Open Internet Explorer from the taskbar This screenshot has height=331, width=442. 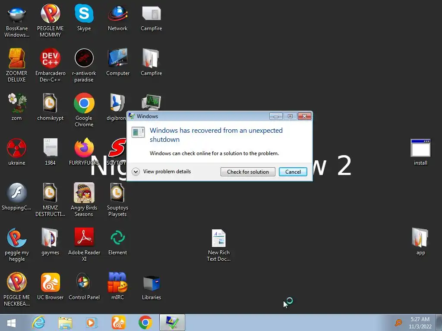pos(38,322)
